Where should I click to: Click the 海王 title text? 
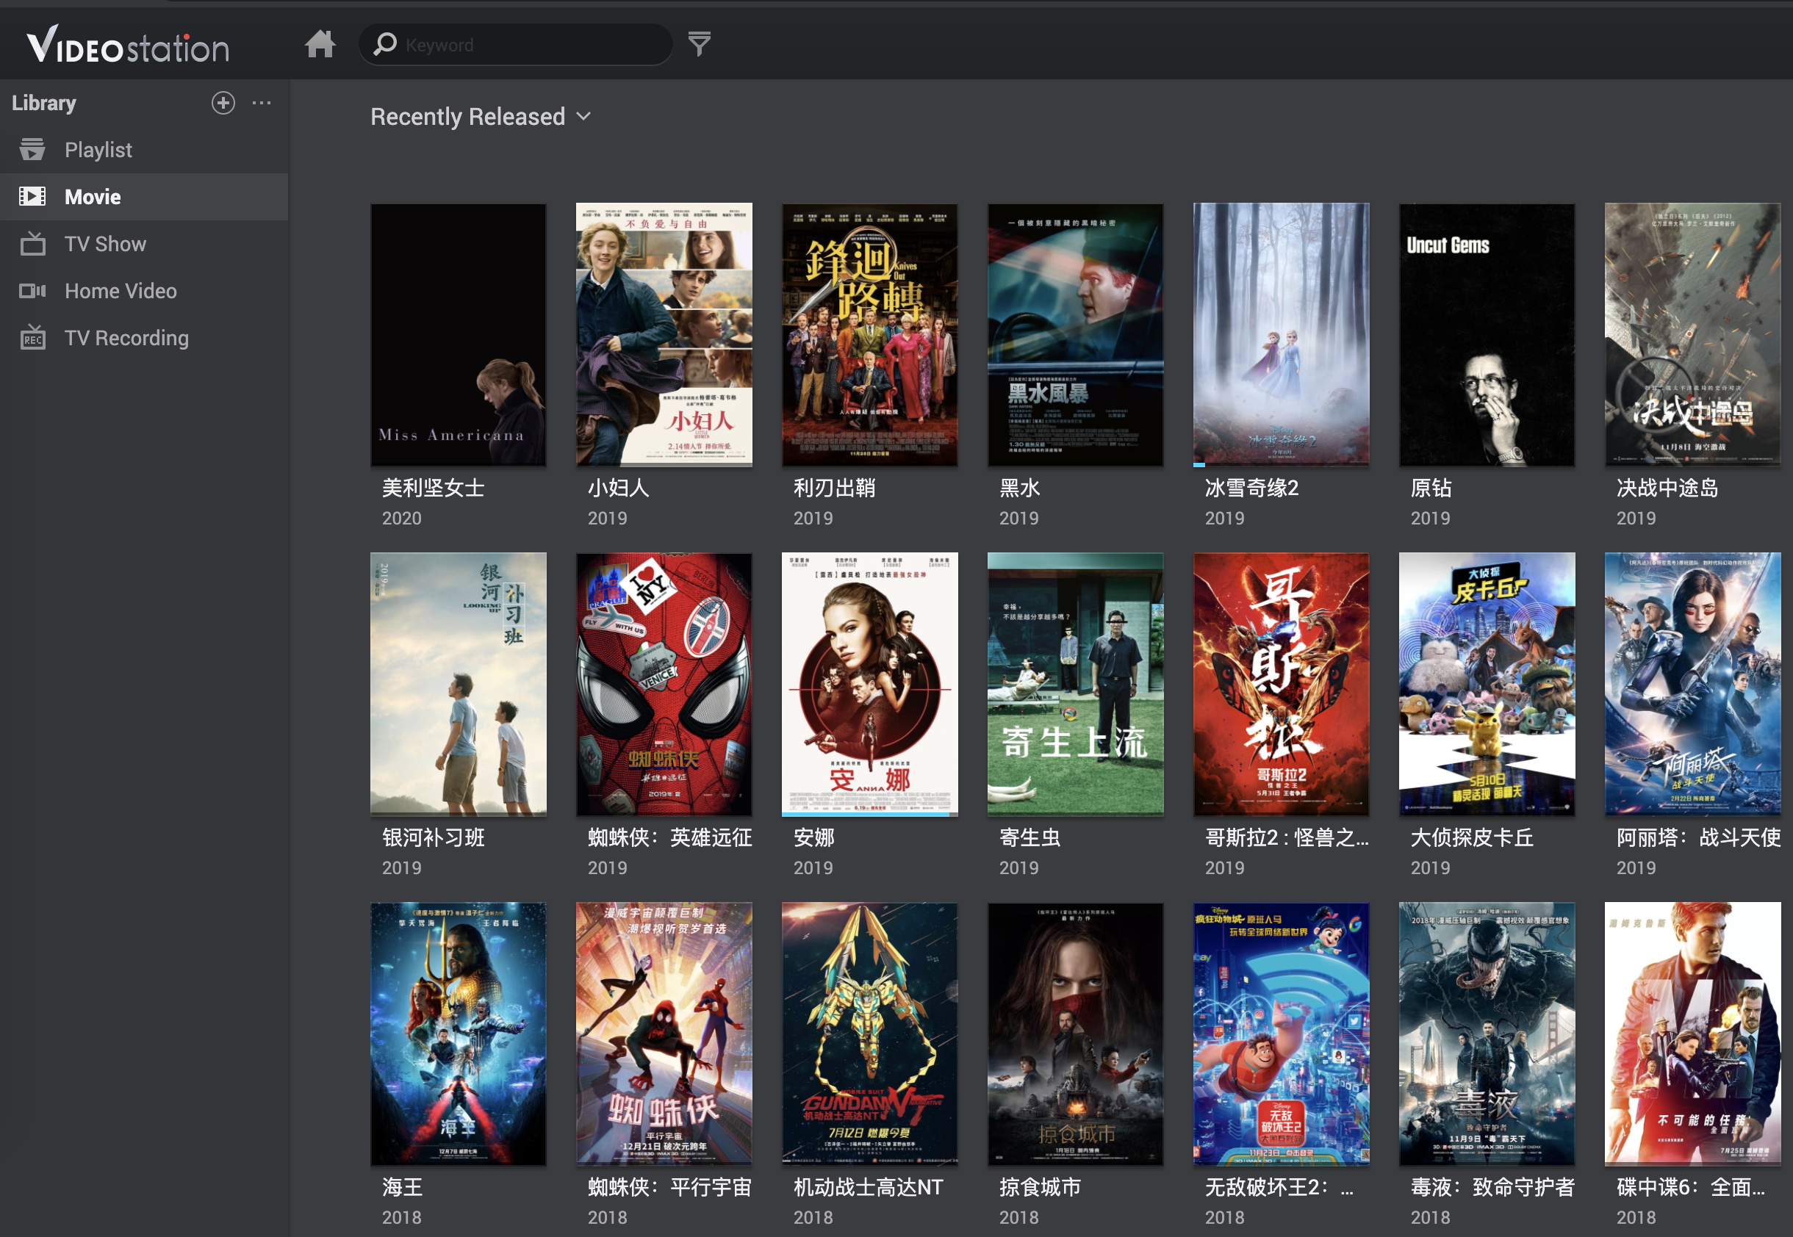point(401,1186)
